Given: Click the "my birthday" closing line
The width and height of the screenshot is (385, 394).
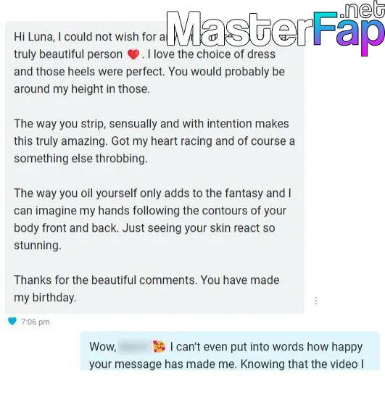Looking at the screenshot, I should [x=45, y=298].
